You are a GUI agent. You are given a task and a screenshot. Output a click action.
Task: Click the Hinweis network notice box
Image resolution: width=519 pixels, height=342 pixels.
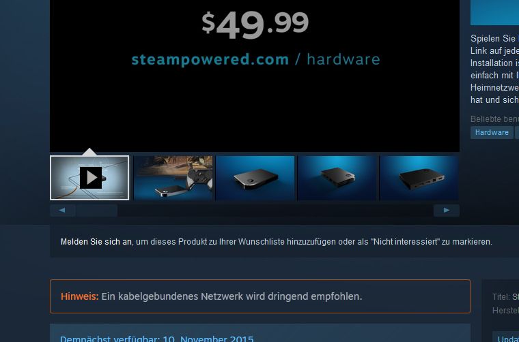260,296
